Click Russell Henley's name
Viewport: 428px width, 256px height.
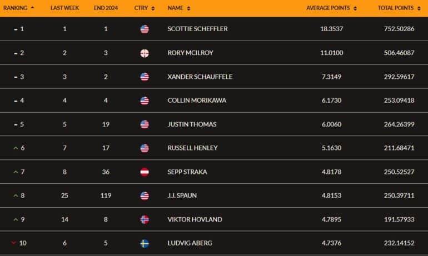coord(193,148)
